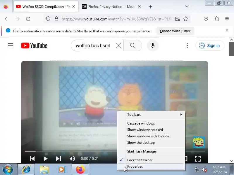Open a new tab with plus button
This screenshot has height=175, width=234.
(150, 6)
